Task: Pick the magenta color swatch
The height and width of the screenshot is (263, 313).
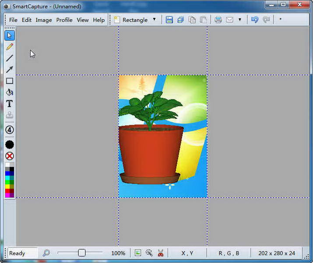Action: click(x=7, y=195)
